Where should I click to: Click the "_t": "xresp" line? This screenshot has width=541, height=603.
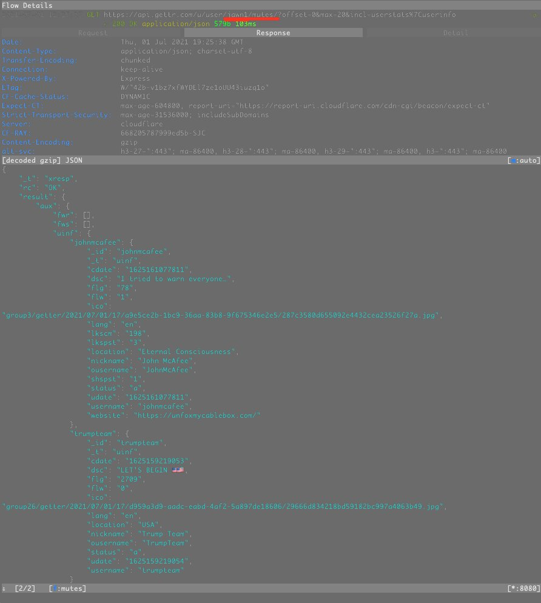[49, 179]
